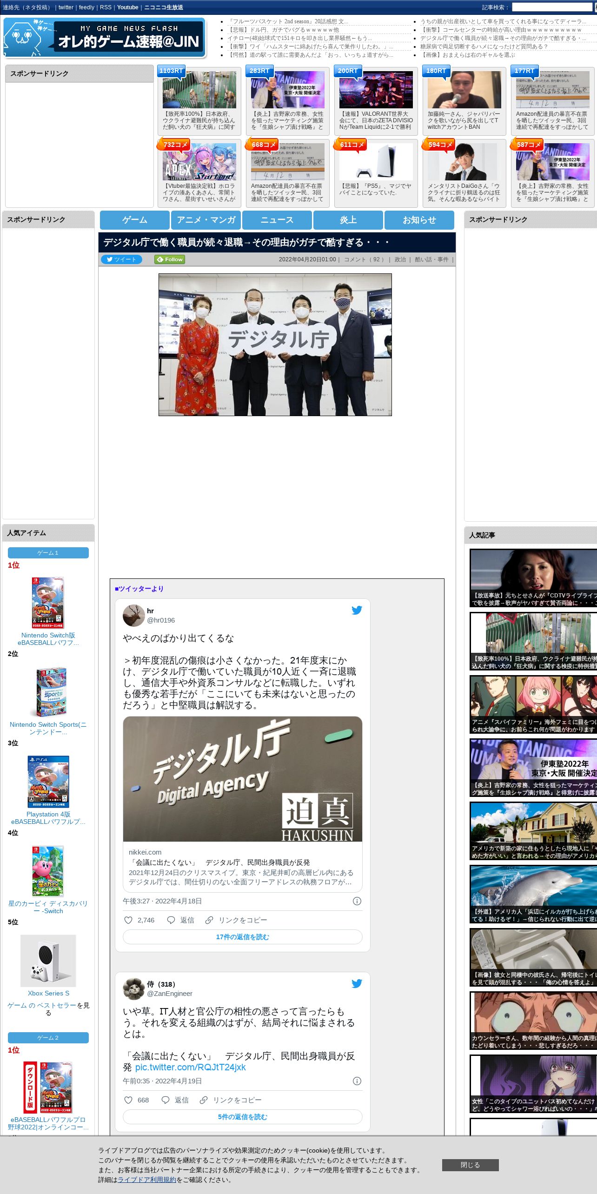The height and width of the screenshot is (1194, 597).
Task: Click the Youtube link in top bar
Action: (128, 7)
